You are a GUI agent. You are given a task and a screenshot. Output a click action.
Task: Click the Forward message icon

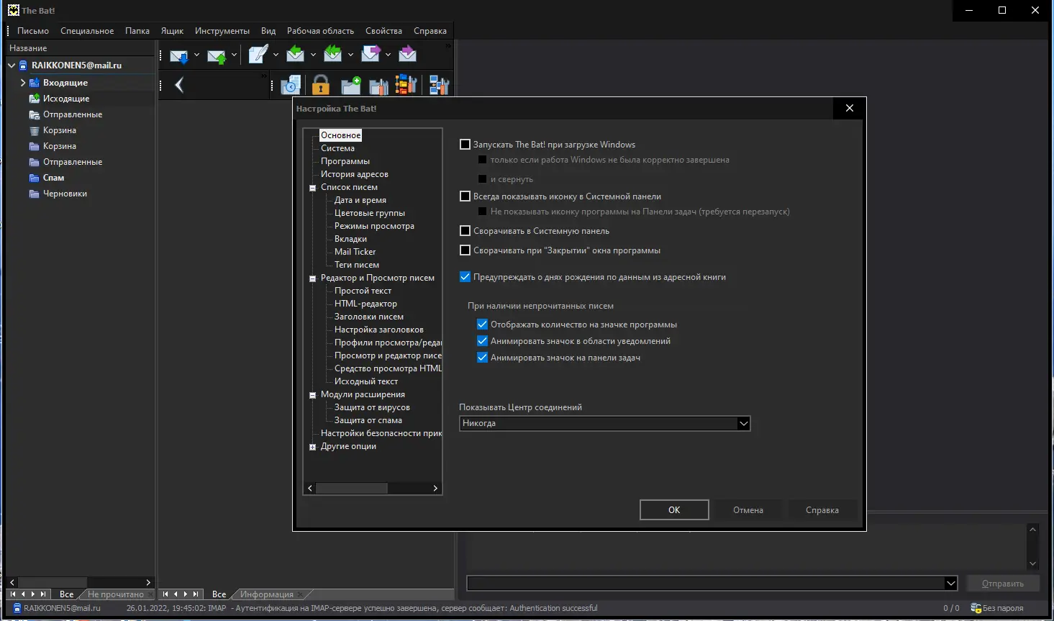pos(370,54)
